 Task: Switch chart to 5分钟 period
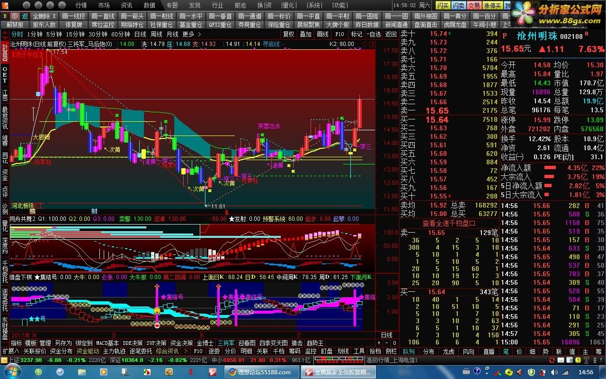(x=54, y=34)
